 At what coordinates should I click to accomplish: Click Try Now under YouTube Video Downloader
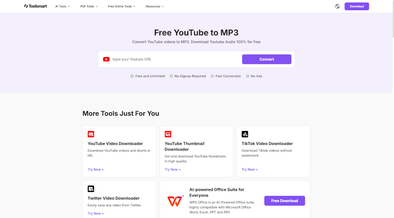[x=96, y=170]
